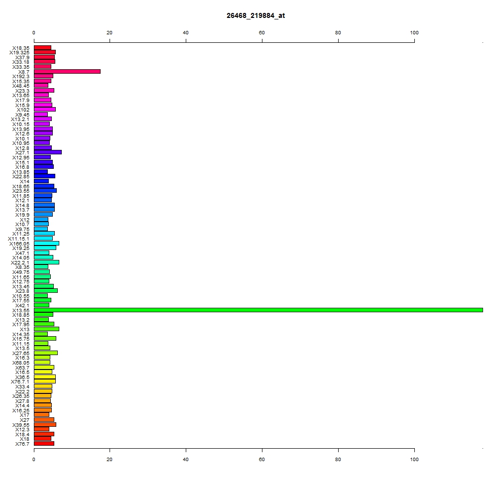Click the 40 tick on the bottom axis

point(186,460)
